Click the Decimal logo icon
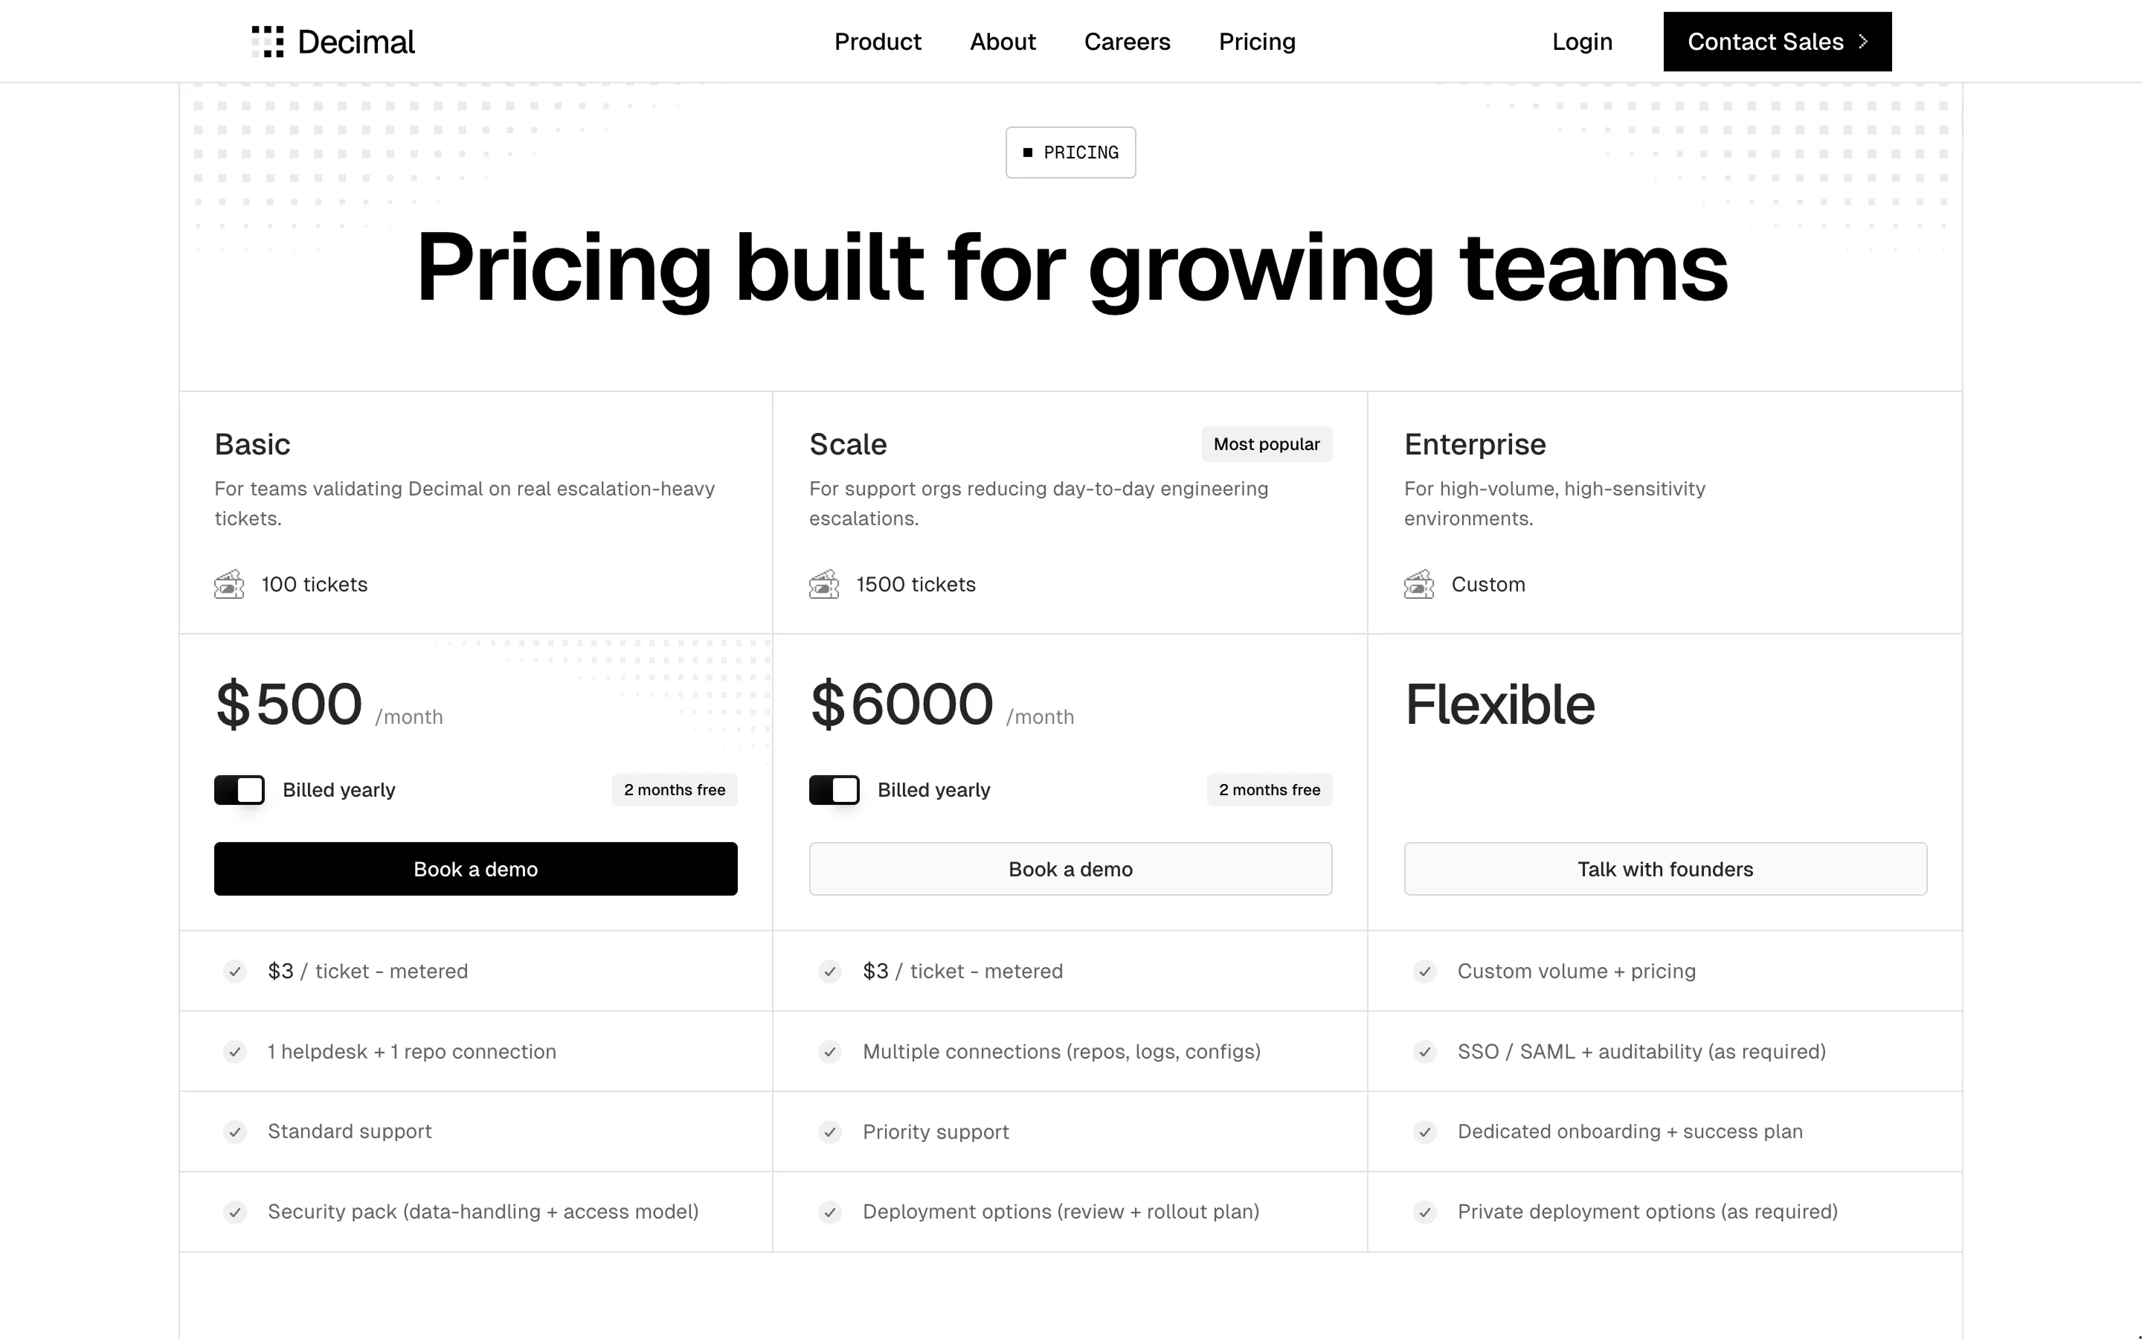 click(267, 42)
